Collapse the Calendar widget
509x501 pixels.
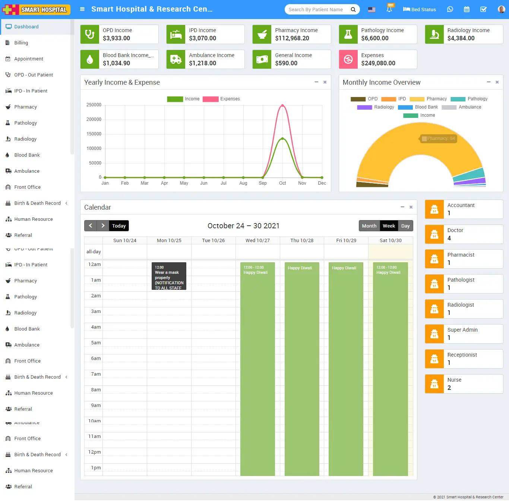[402, 207]
